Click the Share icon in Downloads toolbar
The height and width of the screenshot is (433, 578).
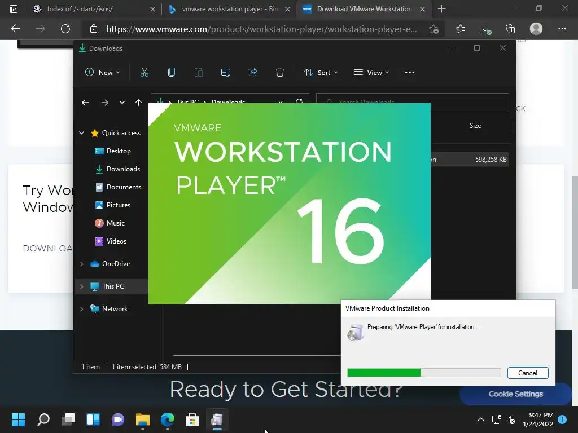coord(253,73)
